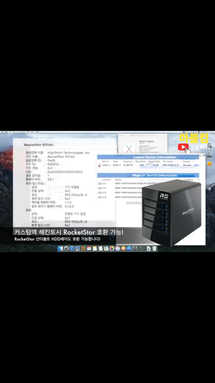
Task: Click the 0x6314 device ID value
Action: [x=53, y=164]
